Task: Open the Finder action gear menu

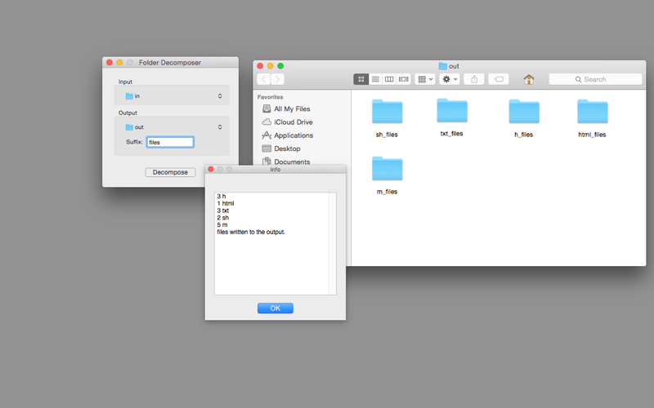Action: (450, 79)
